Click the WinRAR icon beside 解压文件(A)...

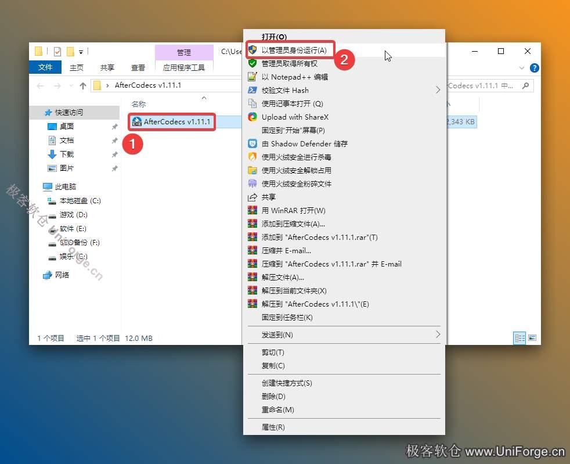pyautogui.click(x=252, y=277)
